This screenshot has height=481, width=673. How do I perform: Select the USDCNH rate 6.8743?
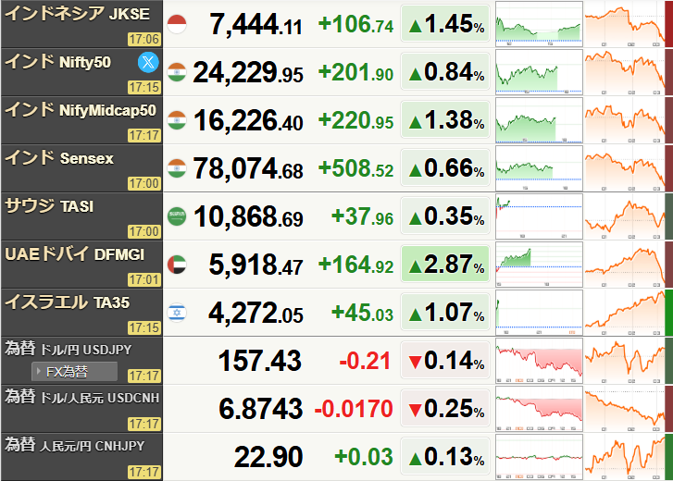260,409
